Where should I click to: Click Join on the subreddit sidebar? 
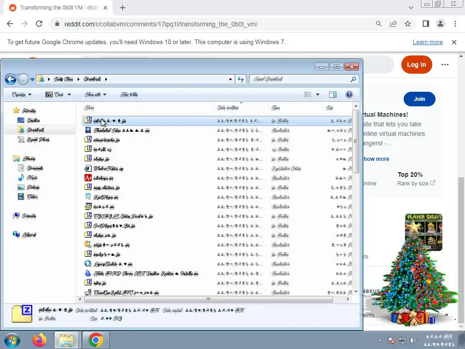(x=419, y=99)
